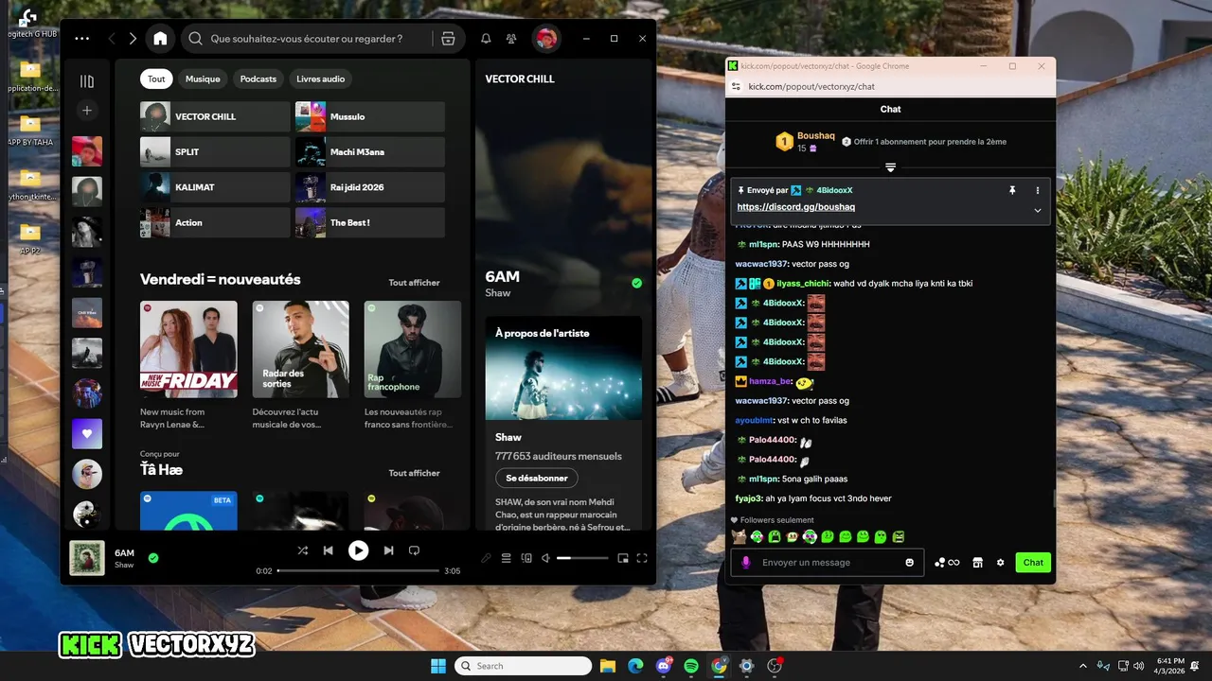Viewport: 1212px width, 681px height.
Task: Click the taskbar Search box
Action: pos(522,666)
